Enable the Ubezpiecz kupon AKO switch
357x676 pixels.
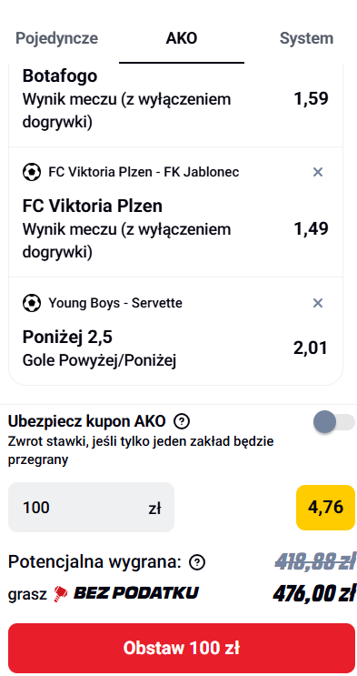(x=333, y=421)
